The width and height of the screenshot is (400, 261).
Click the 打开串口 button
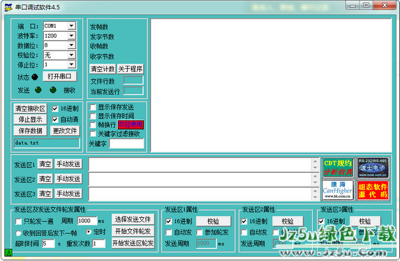tap(59, 76)
